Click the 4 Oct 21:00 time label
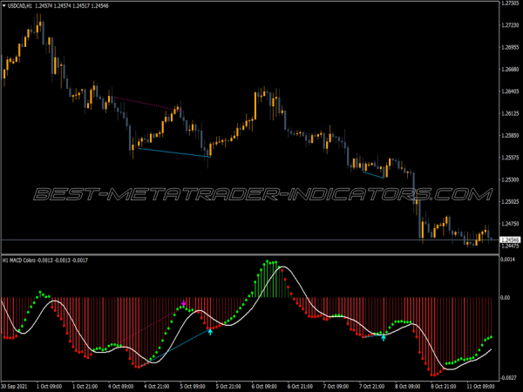This screenshot has width=523, height=392. click(x=156, y=386)
